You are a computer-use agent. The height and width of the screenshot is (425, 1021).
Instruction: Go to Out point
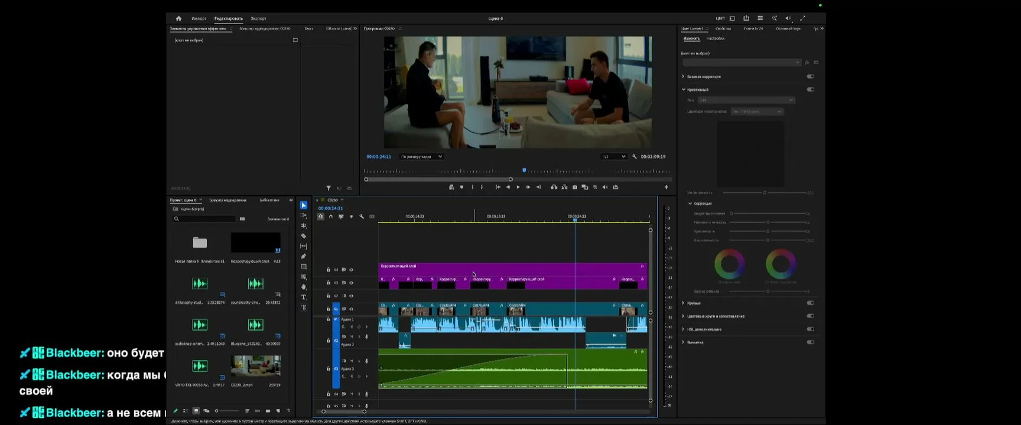click(x=538, y=187)
